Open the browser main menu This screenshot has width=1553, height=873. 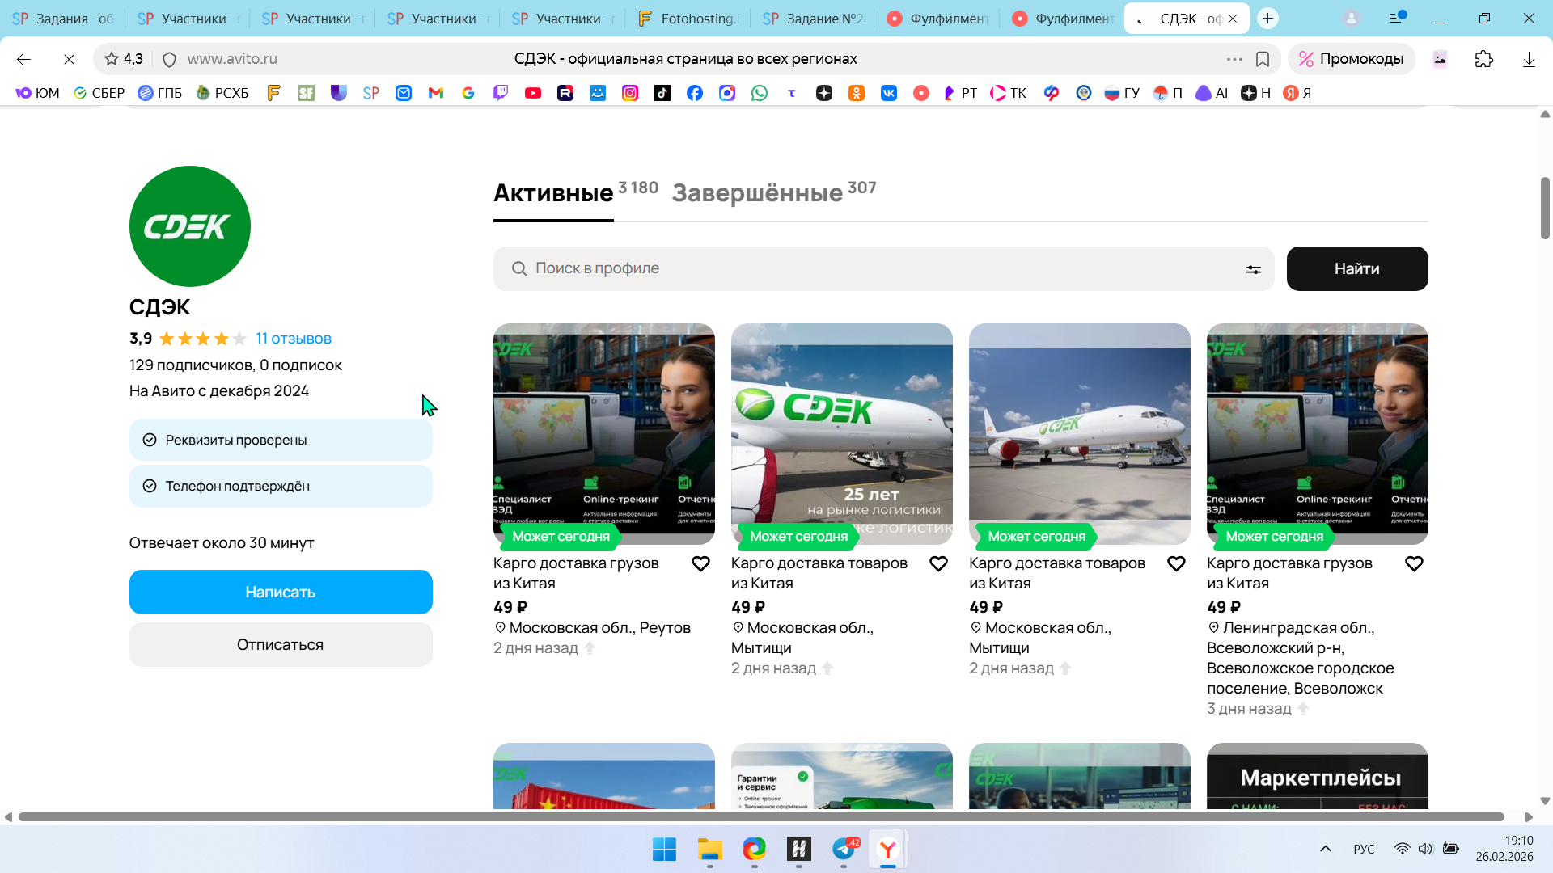[x=1396, y=18]
